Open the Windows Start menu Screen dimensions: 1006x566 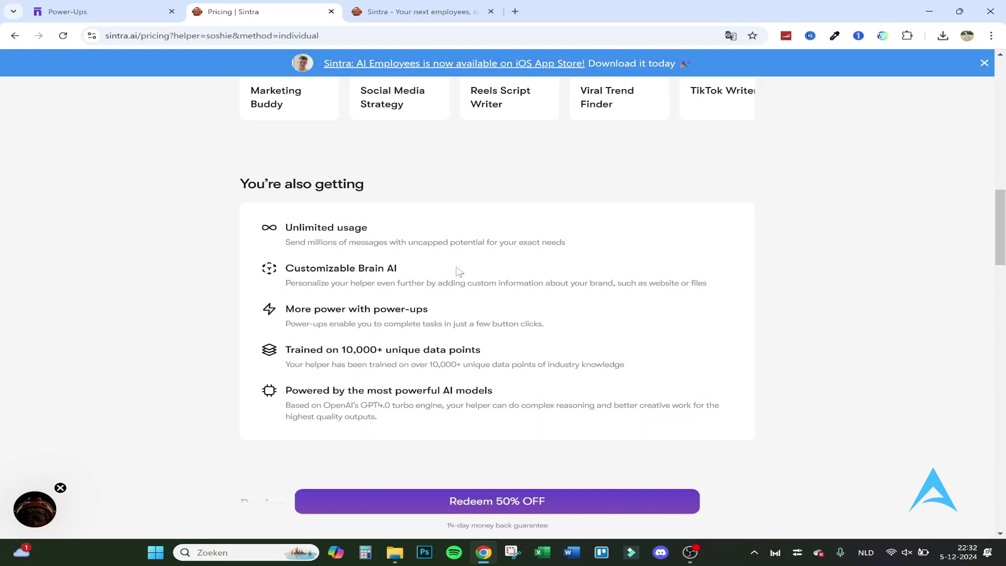point(156,552)
